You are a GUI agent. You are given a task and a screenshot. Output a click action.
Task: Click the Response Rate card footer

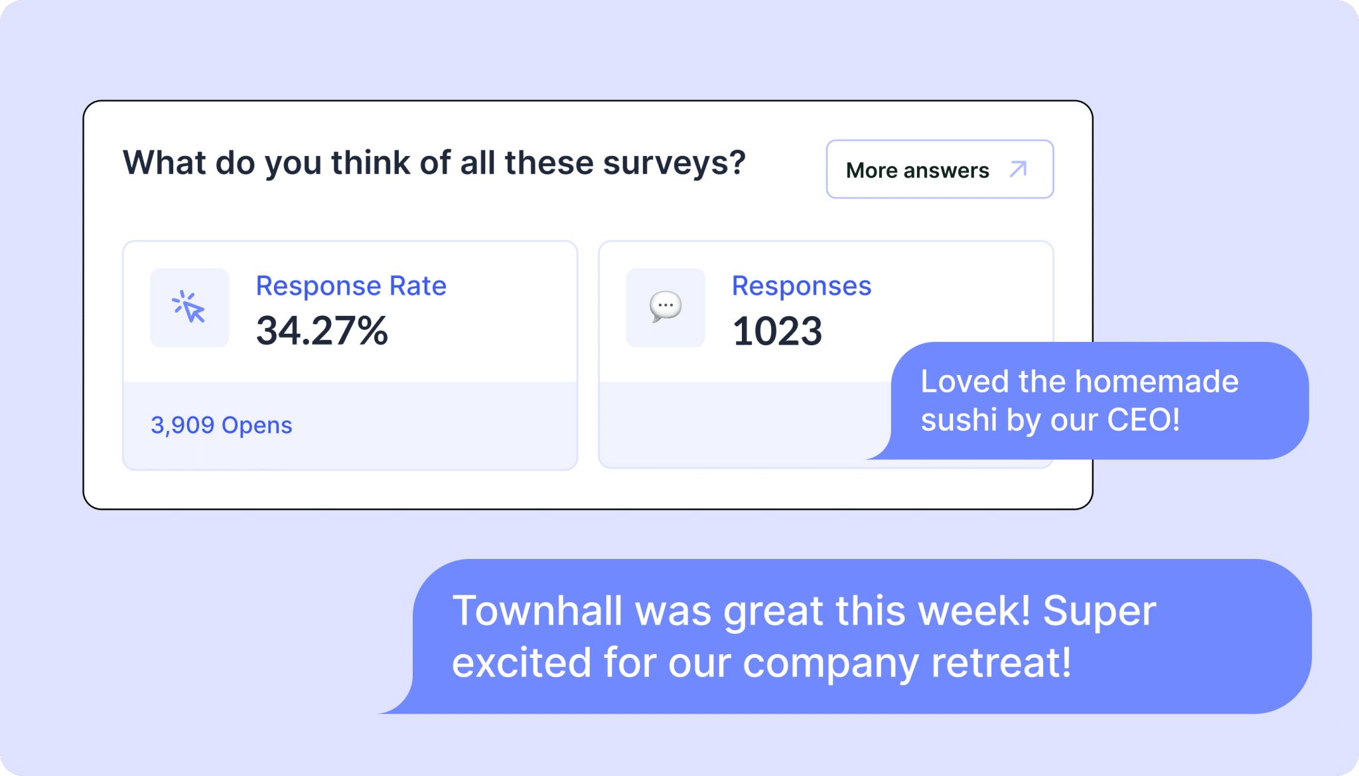coord(350,425)
